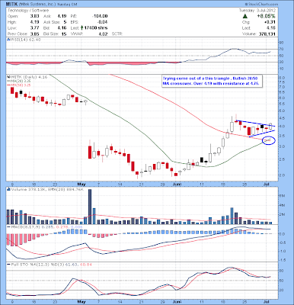
Task: Click the bar-chart icon beside Volume label
Action: click(8, 189)
